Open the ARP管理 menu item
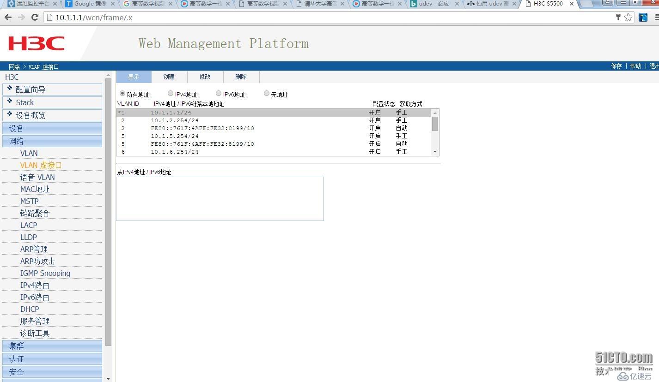Screen dimensions: 659x382 [x=34, y=249]
